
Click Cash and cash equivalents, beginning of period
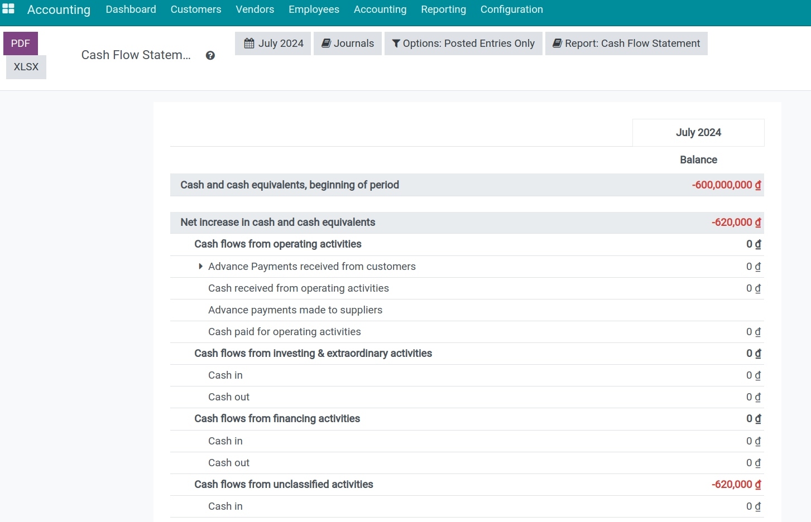290,185
